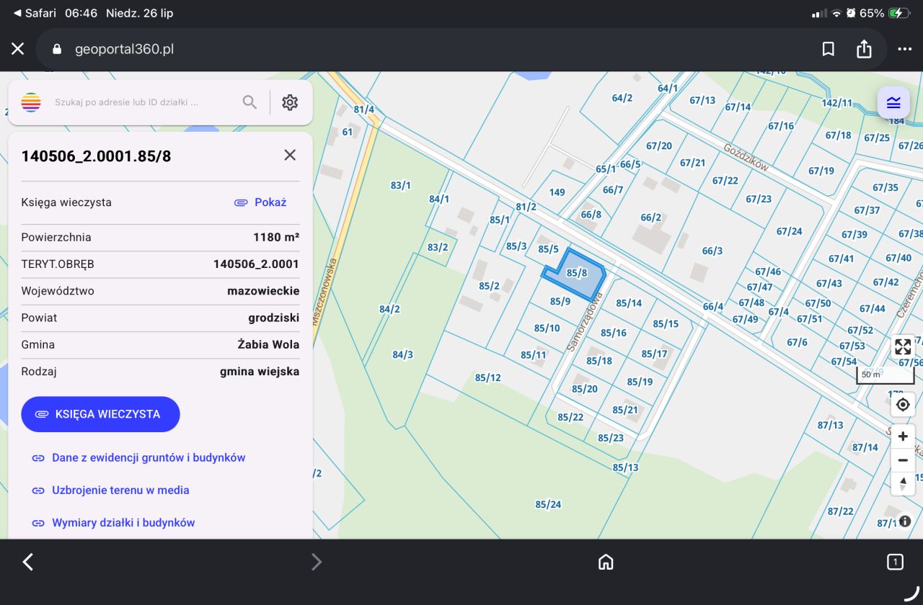Open Uzbrojenie terenu w media link

110,490
